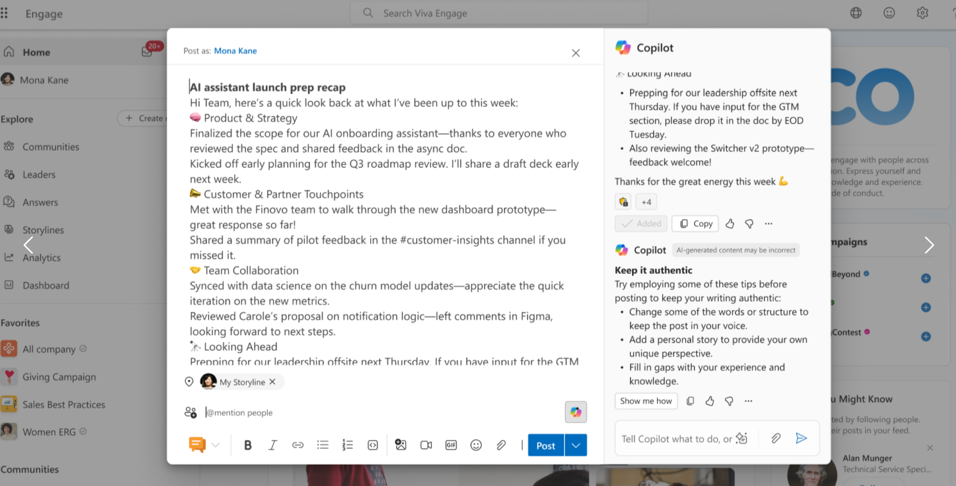Add an emoji to the post

click(476, 445)
